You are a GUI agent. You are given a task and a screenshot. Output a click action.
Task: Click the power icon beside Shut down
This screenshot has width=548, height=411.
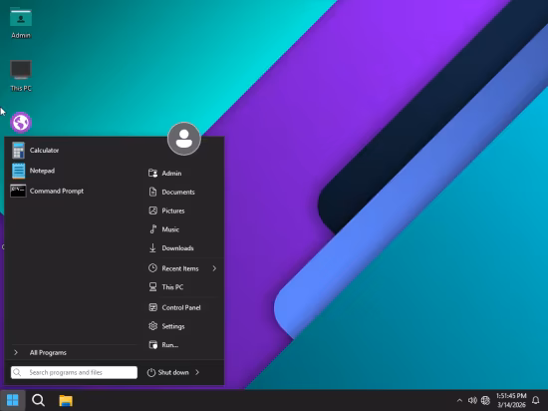pyautogui.click(x=151, y=372)
